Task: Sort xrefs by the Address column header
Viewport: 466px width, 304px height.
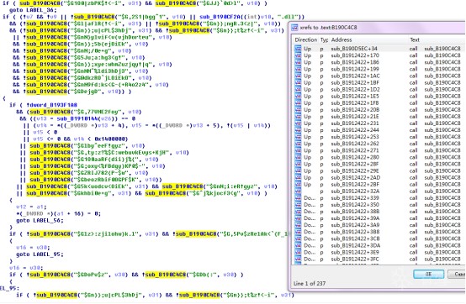Action: (342, 39)
